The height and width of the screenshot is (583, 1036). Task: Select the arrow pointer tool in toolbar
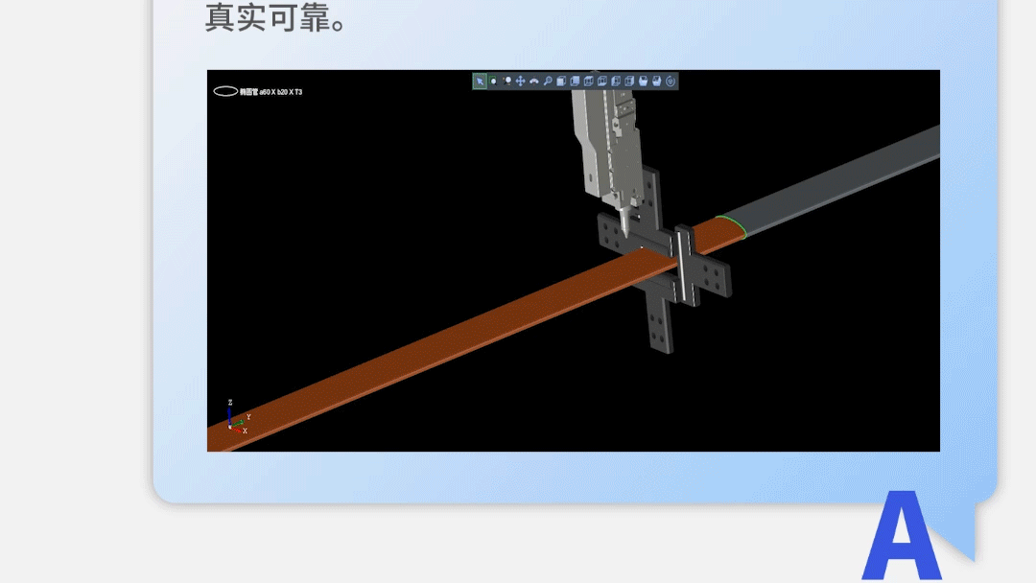480,82
